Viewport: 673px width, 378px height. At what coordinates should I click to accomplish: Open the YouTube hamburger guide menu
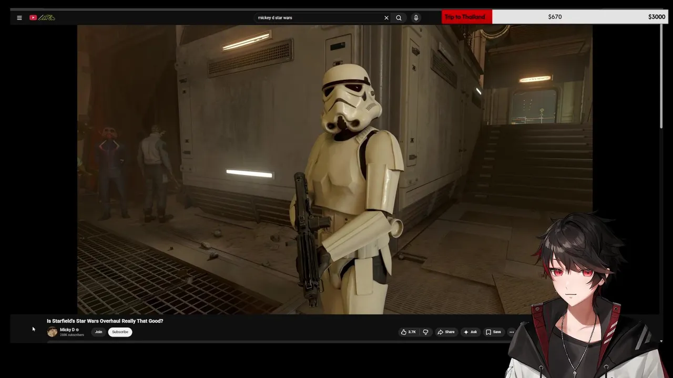pyautogui.click(x=19, y=18)
